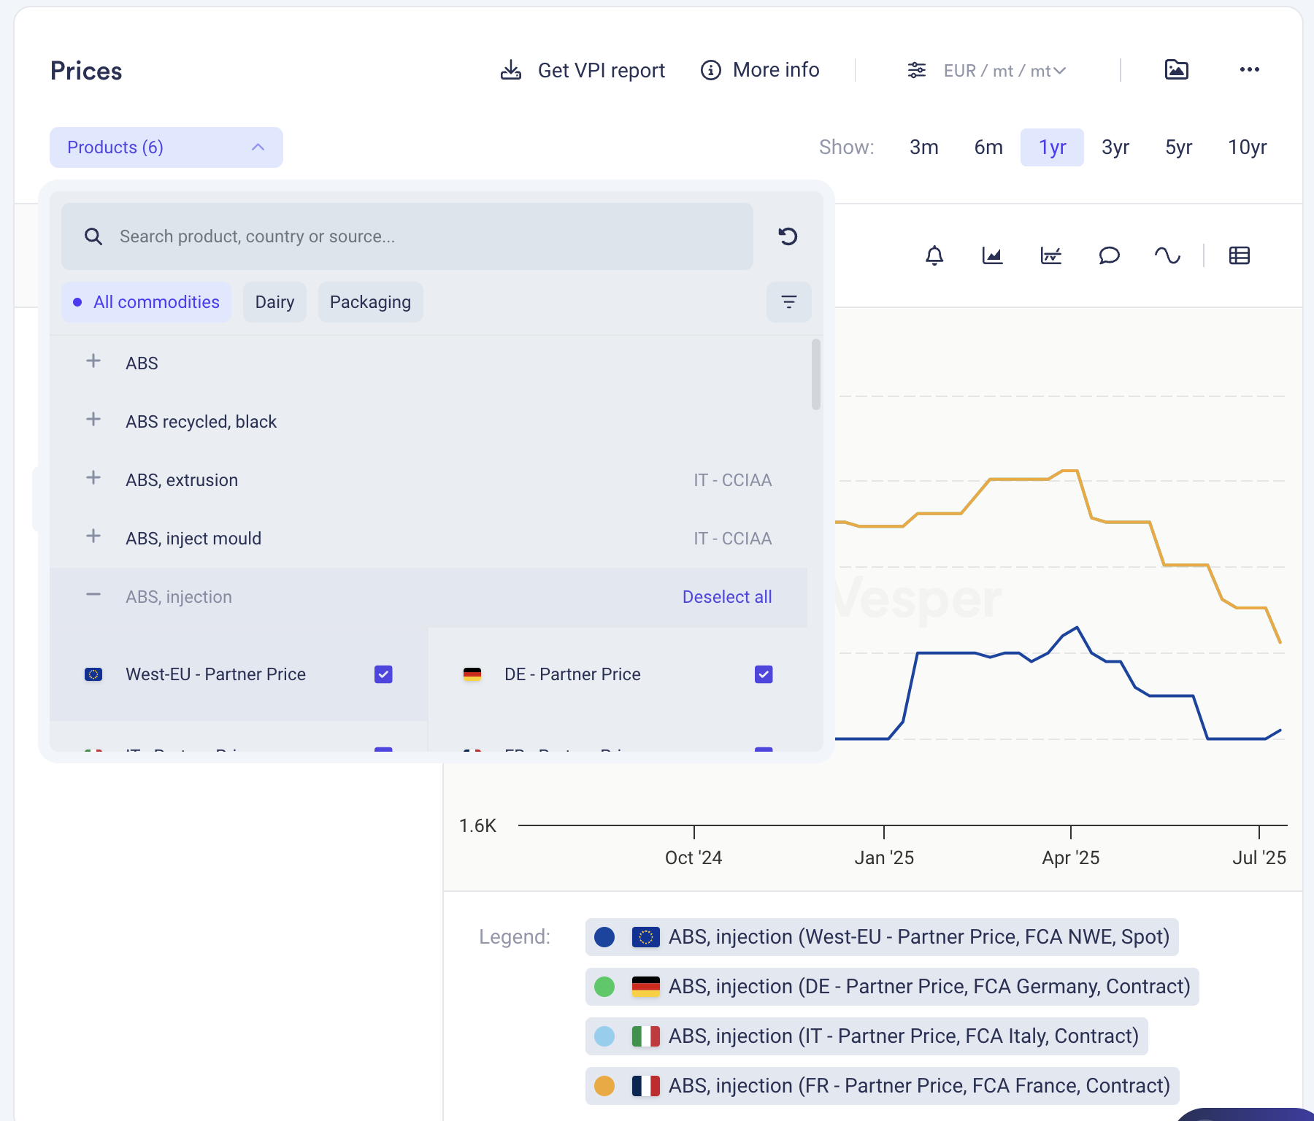The image size is (1314, 1121).
Task: Click the German flag beside DE Partner Price
Action: (x=472, y=674)
